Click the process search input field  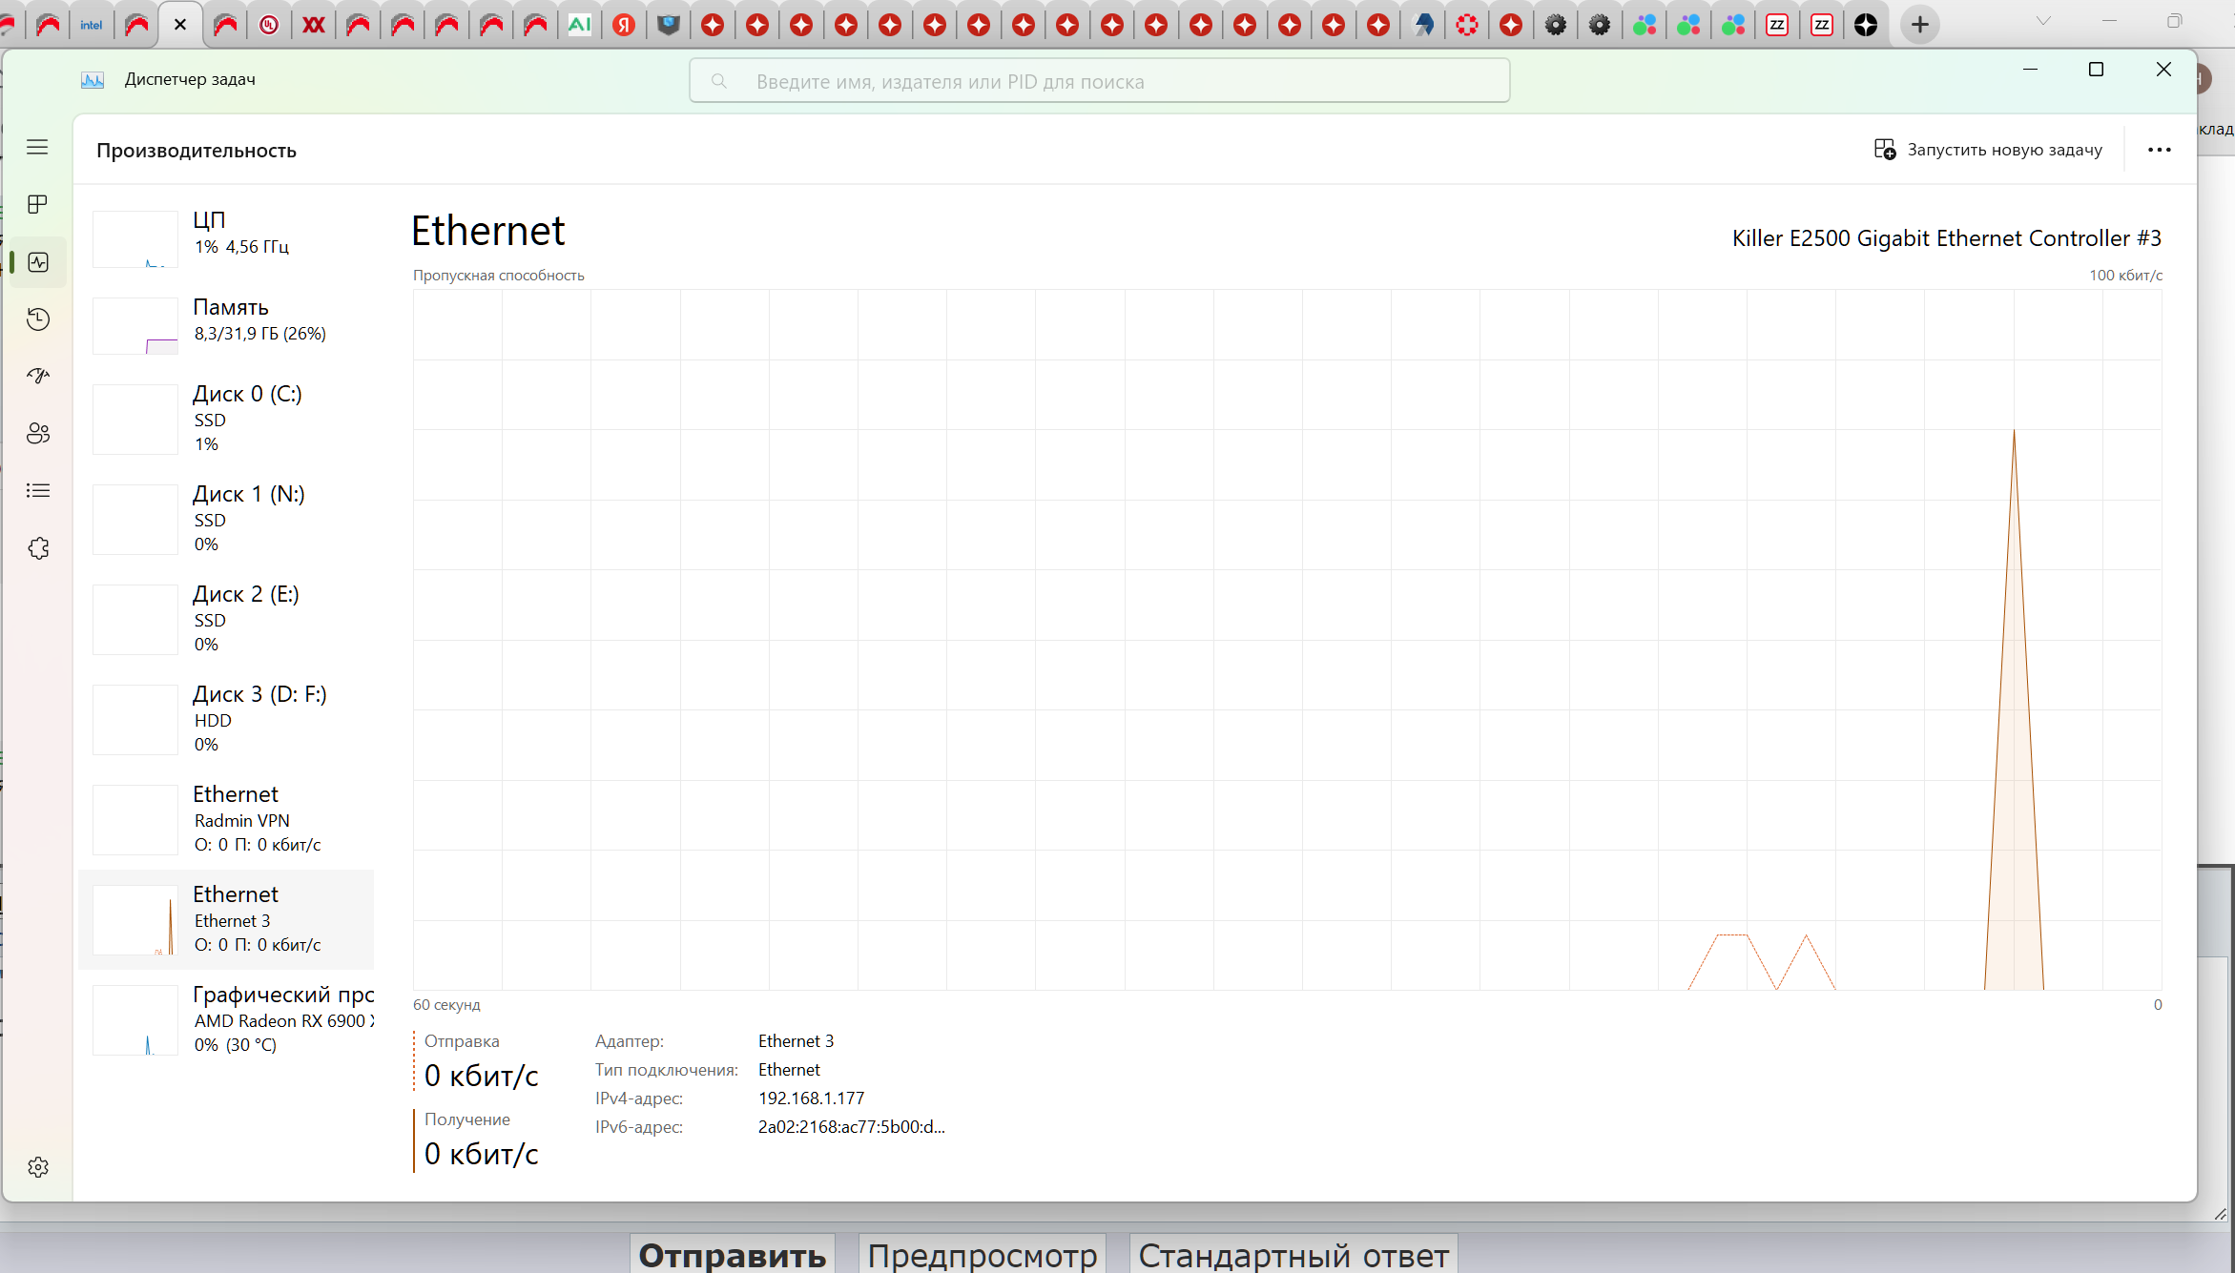pos(1099,81)
